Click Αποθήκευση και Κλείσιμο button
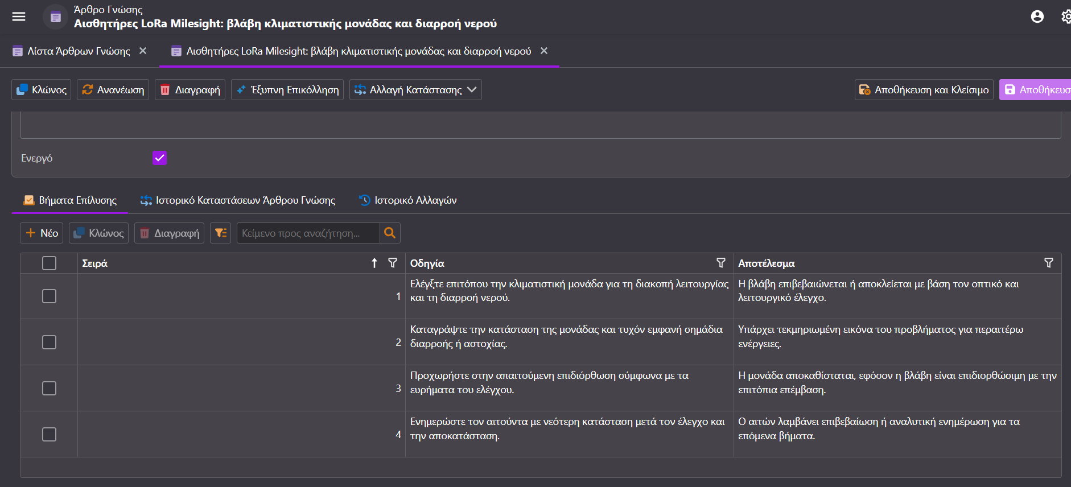Viewport: 1071px width, 487px height. 924,89
